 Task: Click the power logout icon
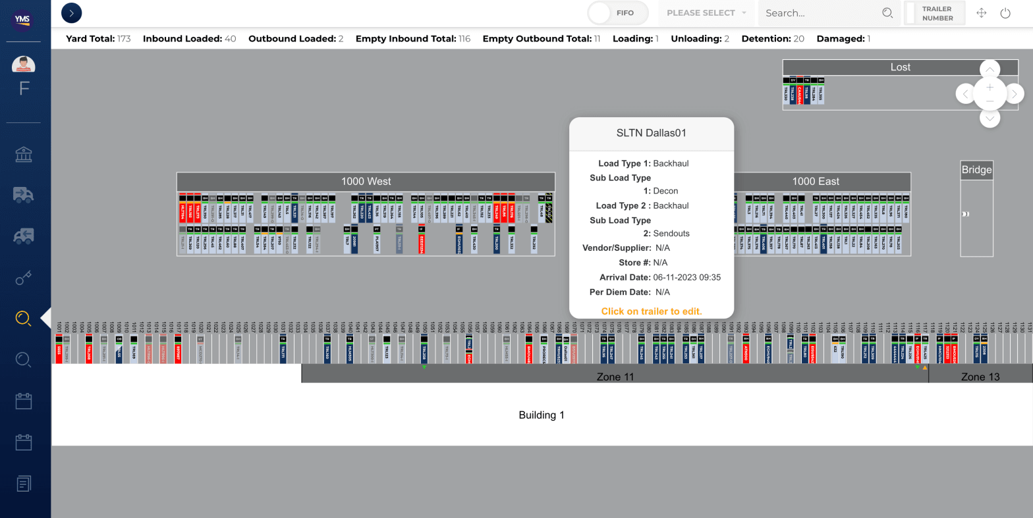click(1005, 13)
